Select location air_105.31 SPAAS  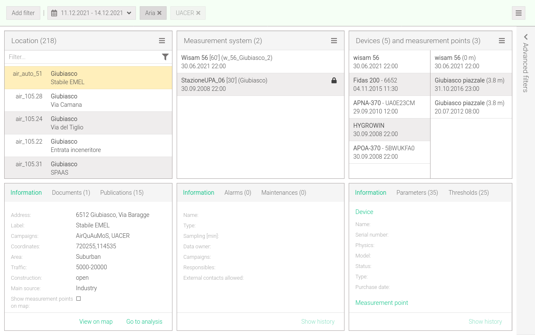(x=88, y=168)
